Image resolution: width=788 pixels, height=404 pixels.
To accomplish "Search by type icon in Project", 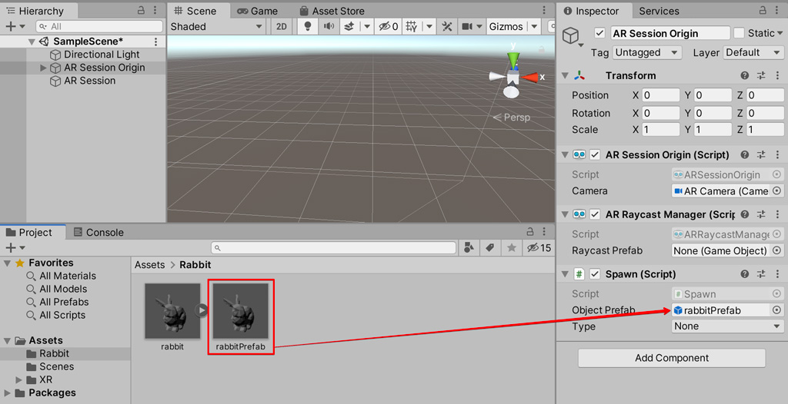I will [x=469, y=247].
